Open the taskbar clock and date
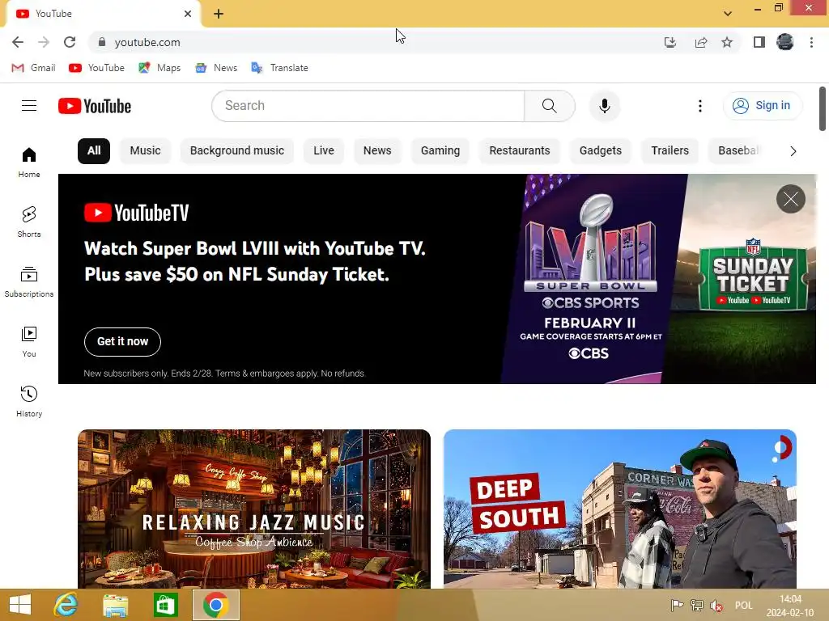Viewport: 829px width, 621px height. tap(790, 606)
